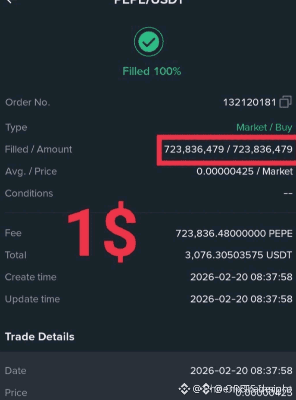This screenshot has width=296, height=400.
Task: Tap the Conditions row dashes
Action: [x=288, y=194]
